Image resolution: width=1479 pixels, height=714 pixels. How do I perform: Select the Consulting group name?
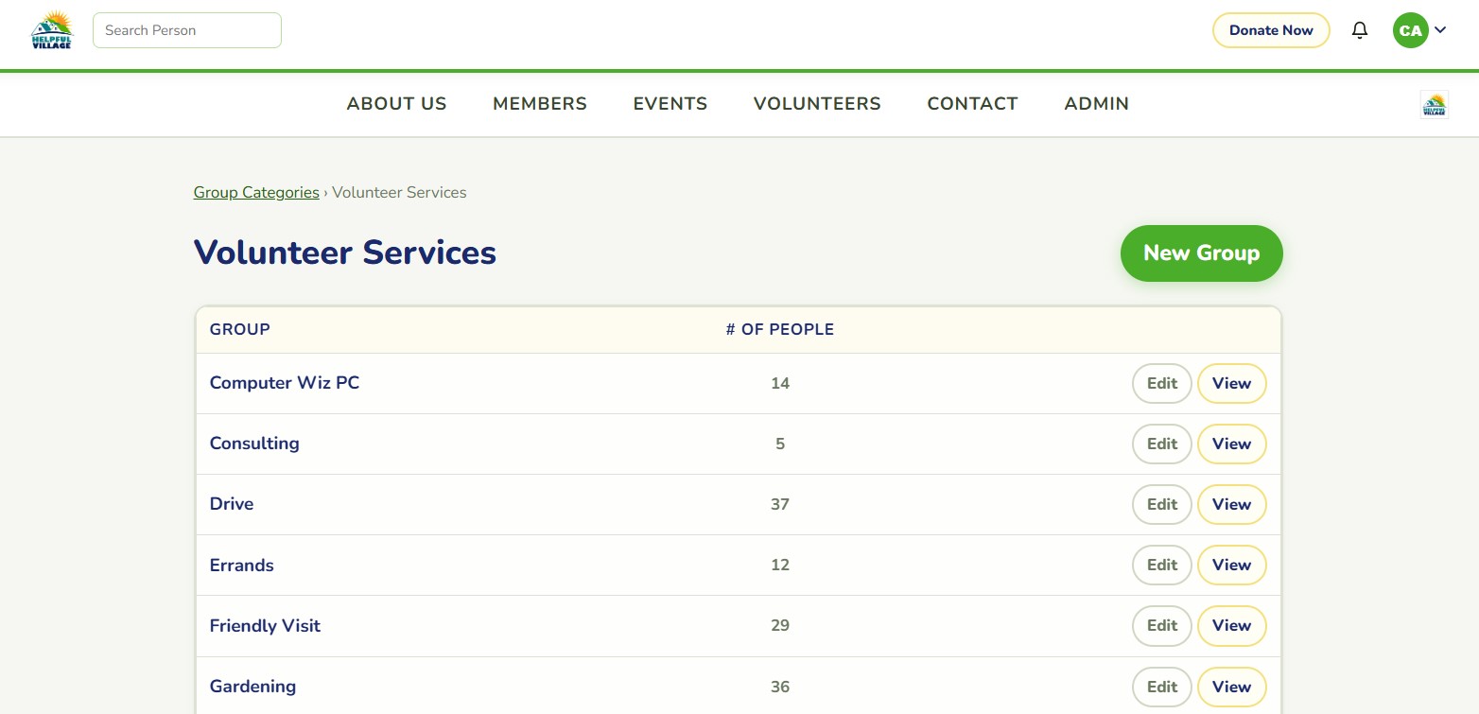coord(254,444)
